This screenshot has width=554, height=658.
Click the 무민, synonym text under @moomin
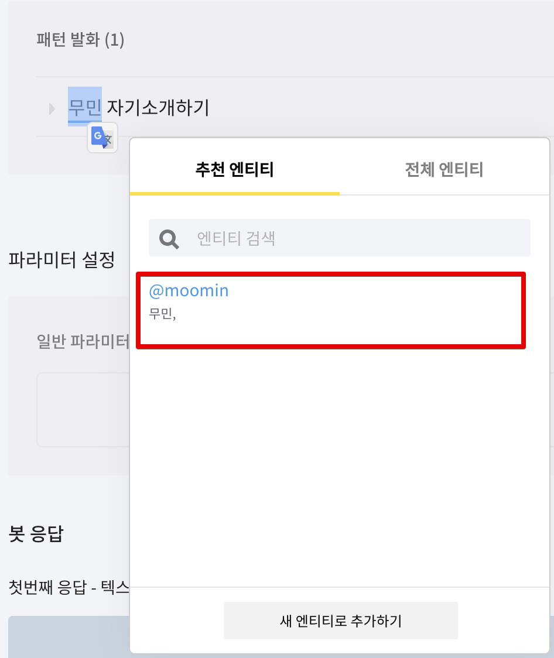pos(162,313)
